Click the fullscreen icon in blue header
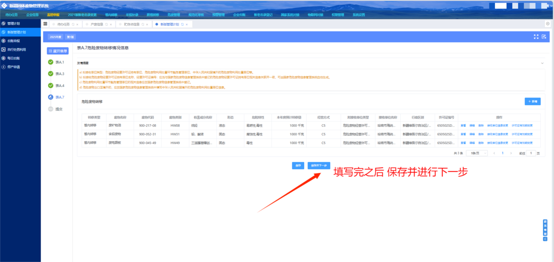This screenshot has width=554, height=262. pyautogui.click(x=536, y=37)
